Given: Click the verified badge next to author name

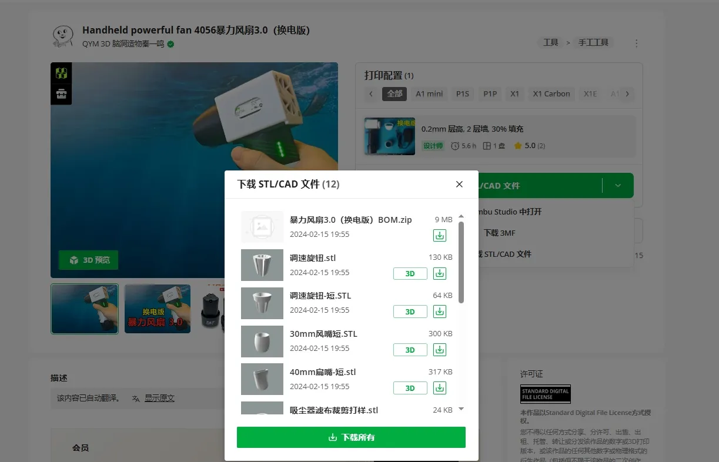Looking at the screenshot, I should tap(170, 44).
